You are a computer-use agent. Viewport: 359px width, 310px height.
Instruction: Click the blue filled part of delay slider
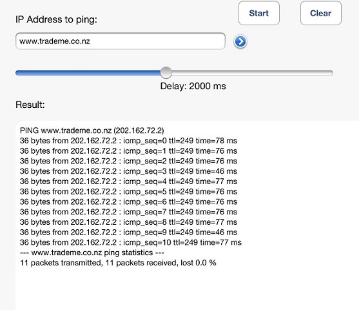click(88, 73)
